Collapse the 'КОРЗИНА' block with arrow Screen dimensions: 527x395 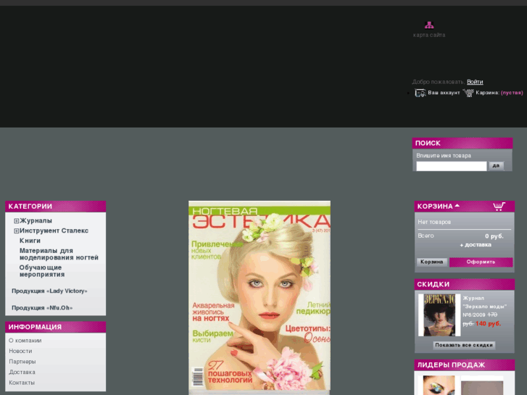click(x=457, y=205)
